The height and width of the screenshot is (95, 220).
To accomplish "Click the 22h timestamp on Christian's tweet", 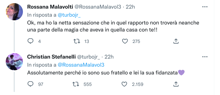I will point(109,57).
